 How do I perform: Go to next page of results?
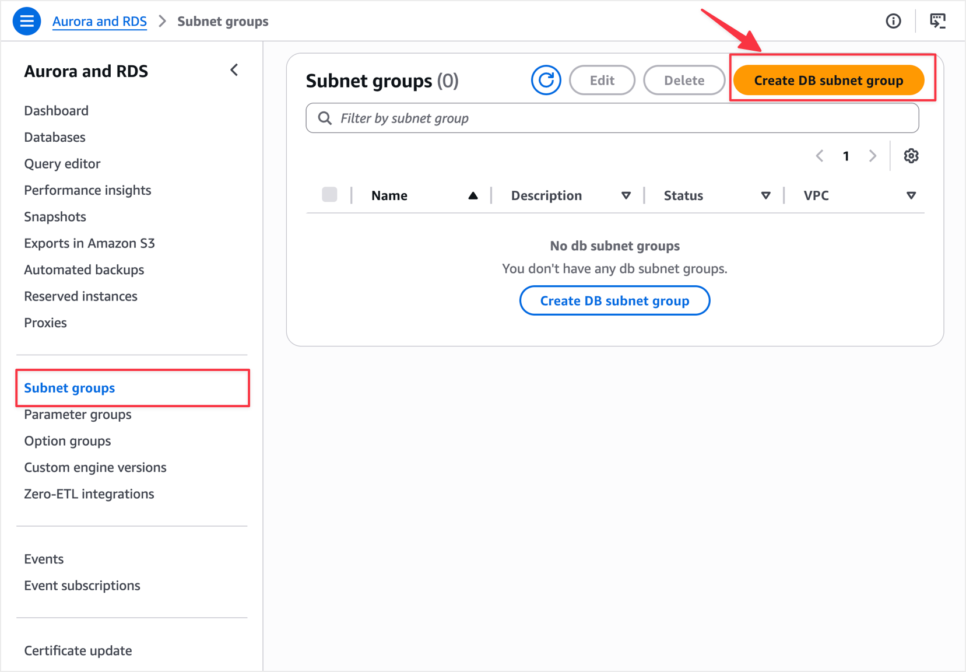[872, 156]
